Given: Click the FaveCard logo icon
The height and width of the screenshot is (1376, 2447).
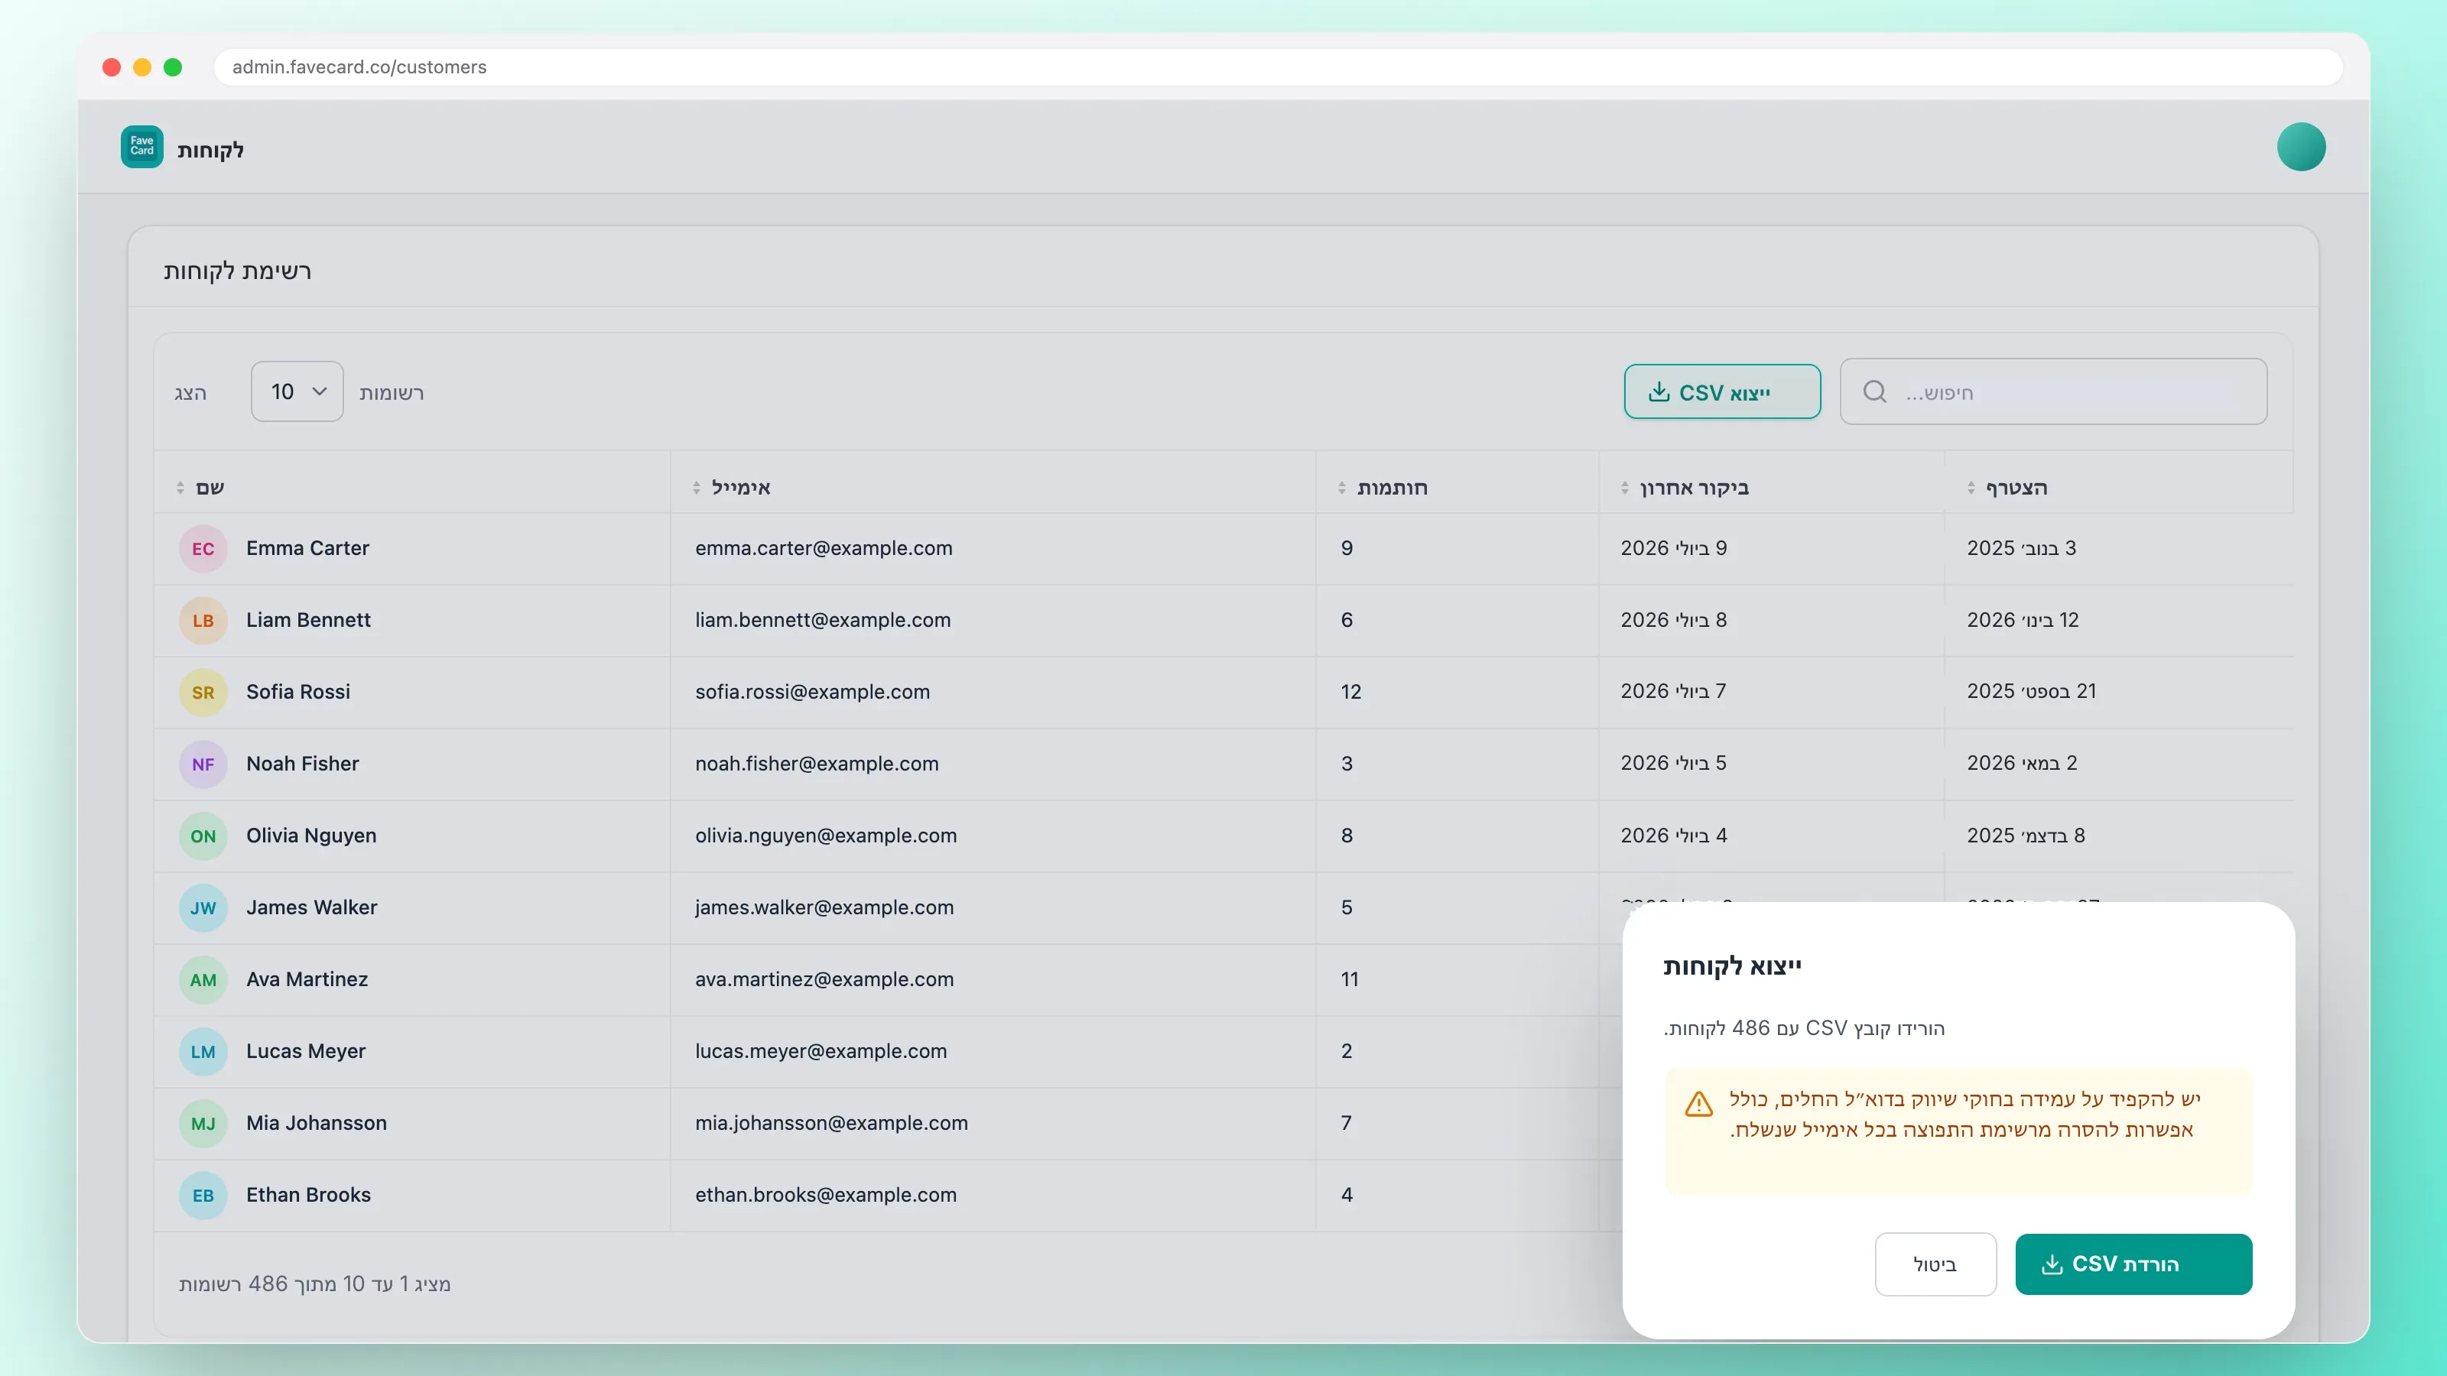Looking at the screenshot, I should coord(141,148).
